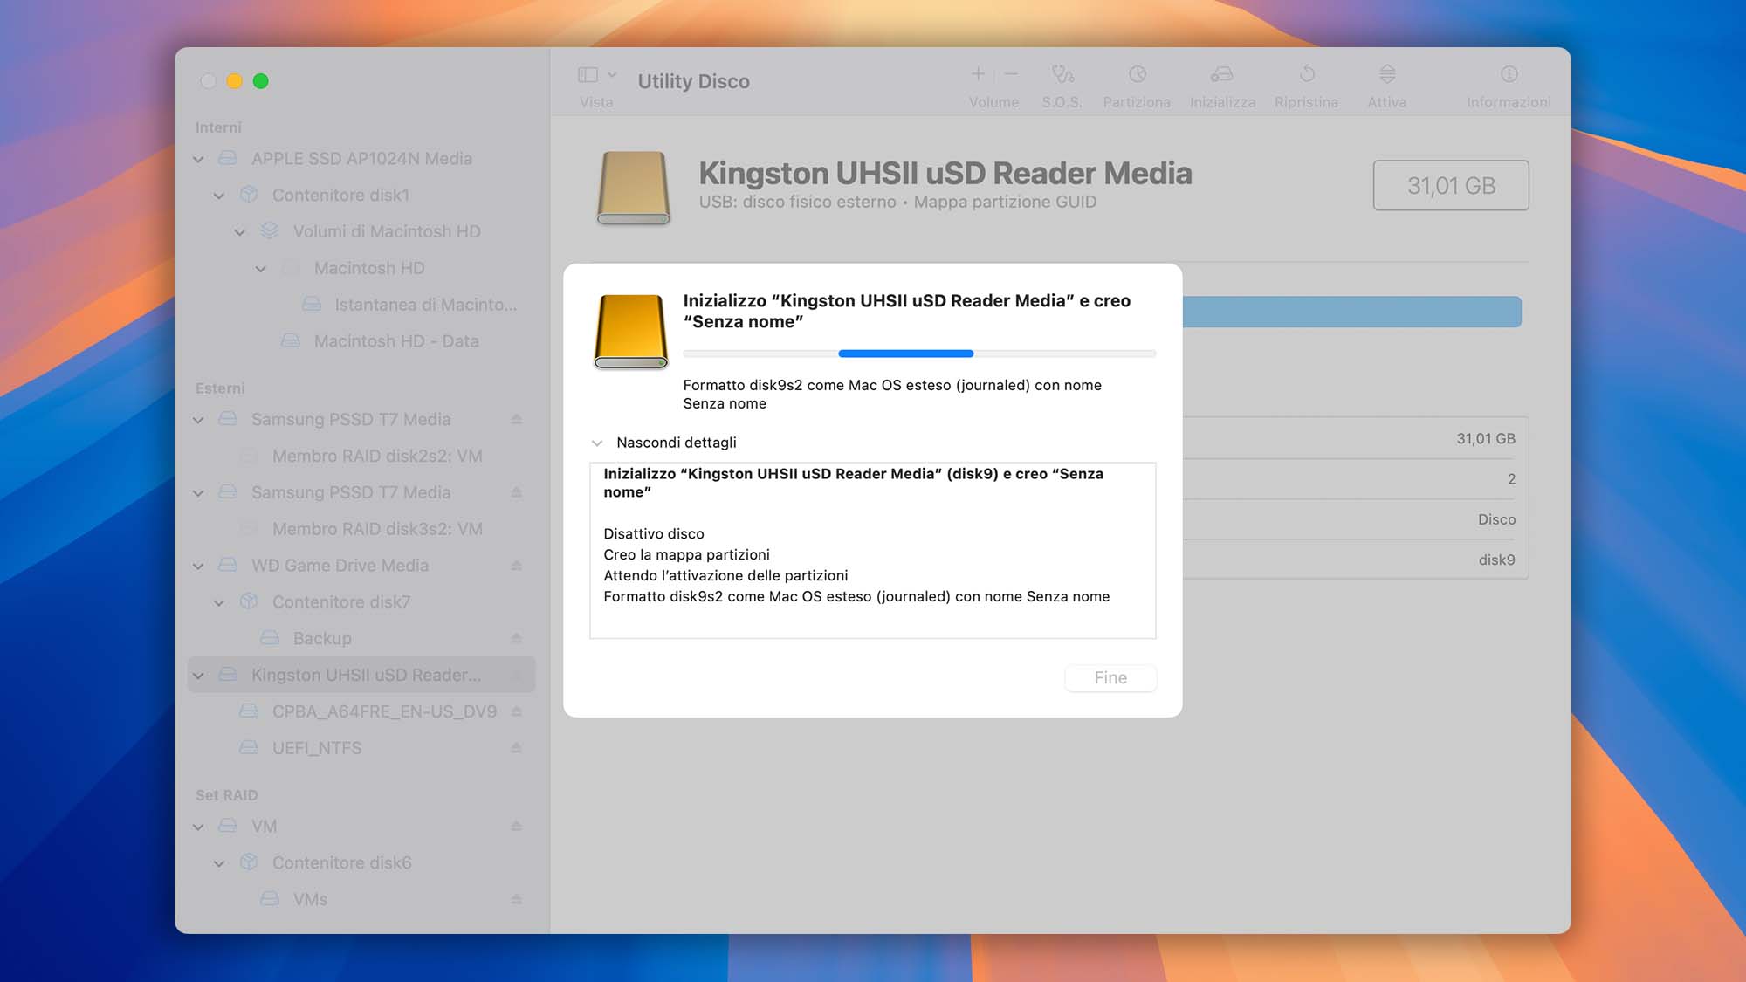The height and width of the screenshot is (982, 1746).
Task: Eject the CPBA_A64FRE_EN-US_DV9 volume
Action: pos(517,711)
